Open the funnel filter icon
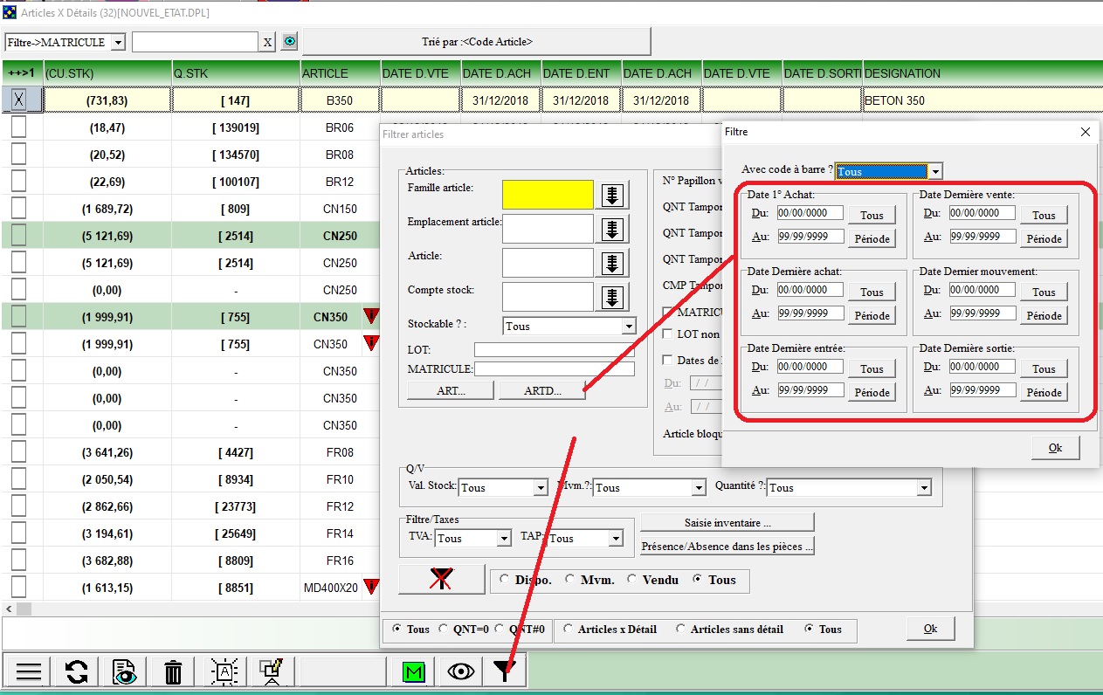1103x695 pixels. tap(505, 671)
